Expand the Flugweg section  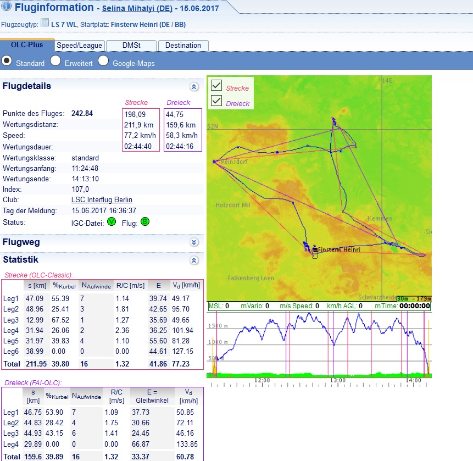pos(193,242)
